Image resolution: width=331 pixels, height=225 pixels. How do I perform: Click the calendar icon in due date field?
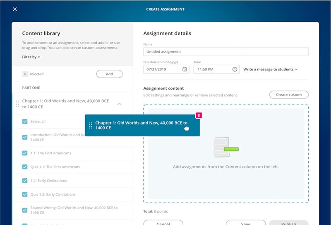click(185, 69)
